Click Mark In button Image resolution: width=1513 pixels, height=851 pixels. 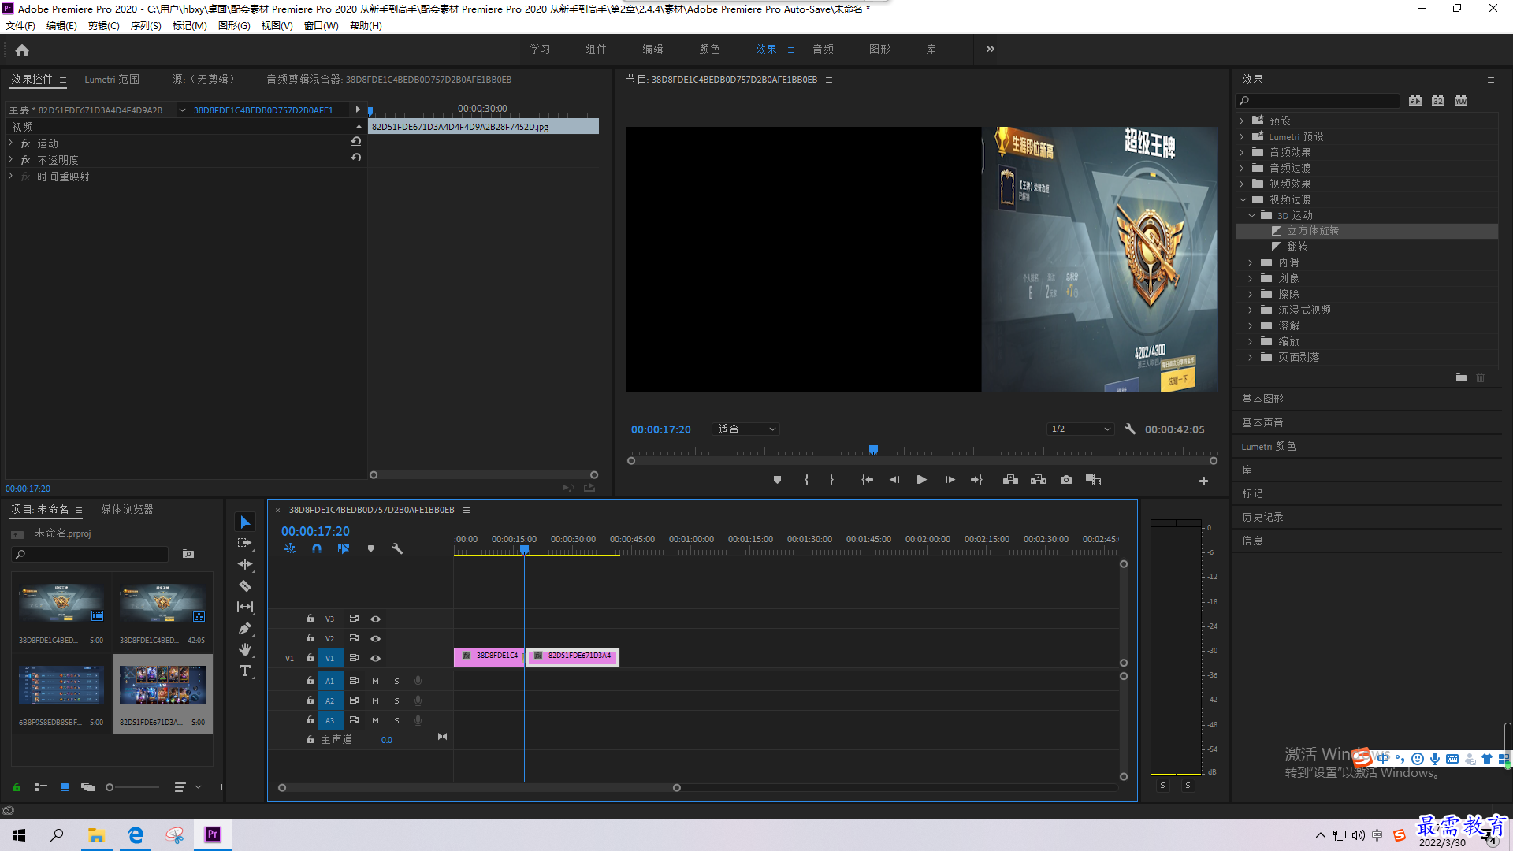click(806, 480)
